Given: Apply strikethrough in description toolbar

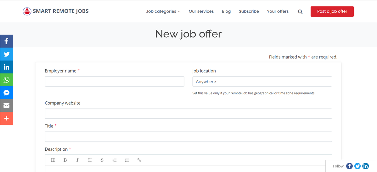Looking at the screenshot, I should tap(102, 160).
